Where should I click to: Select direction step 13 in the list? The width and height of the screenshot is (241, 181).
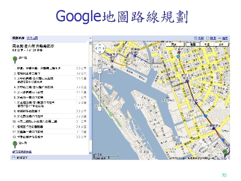click(49, 137)
